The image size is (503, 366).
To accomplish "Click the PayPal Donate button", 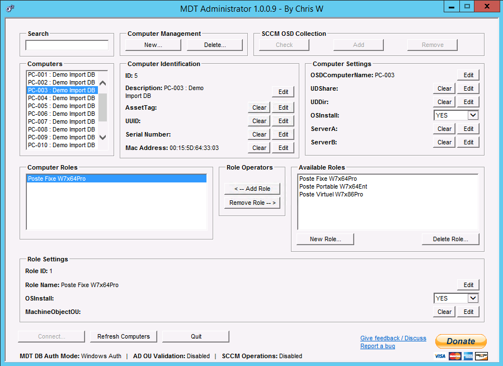I will (460, 341).
